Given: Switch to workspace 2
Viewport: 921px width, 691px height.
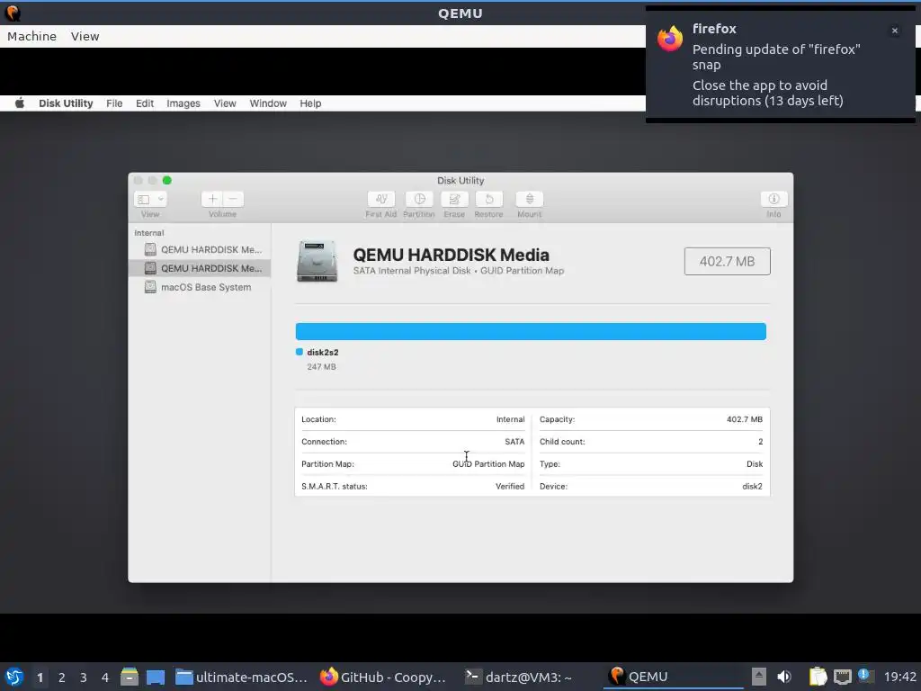Looking at the screenshot, I should click(x=61, y=678).
